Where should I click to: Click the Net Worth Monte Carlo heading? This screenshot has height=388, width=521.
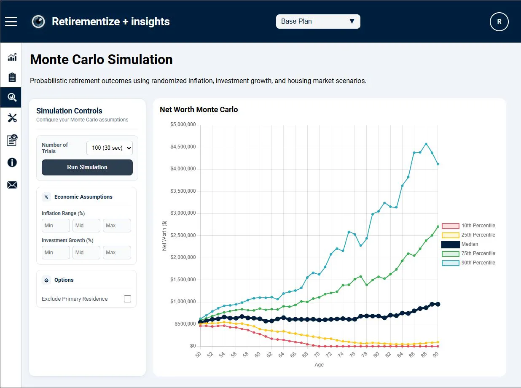click(x=199, y=110)
